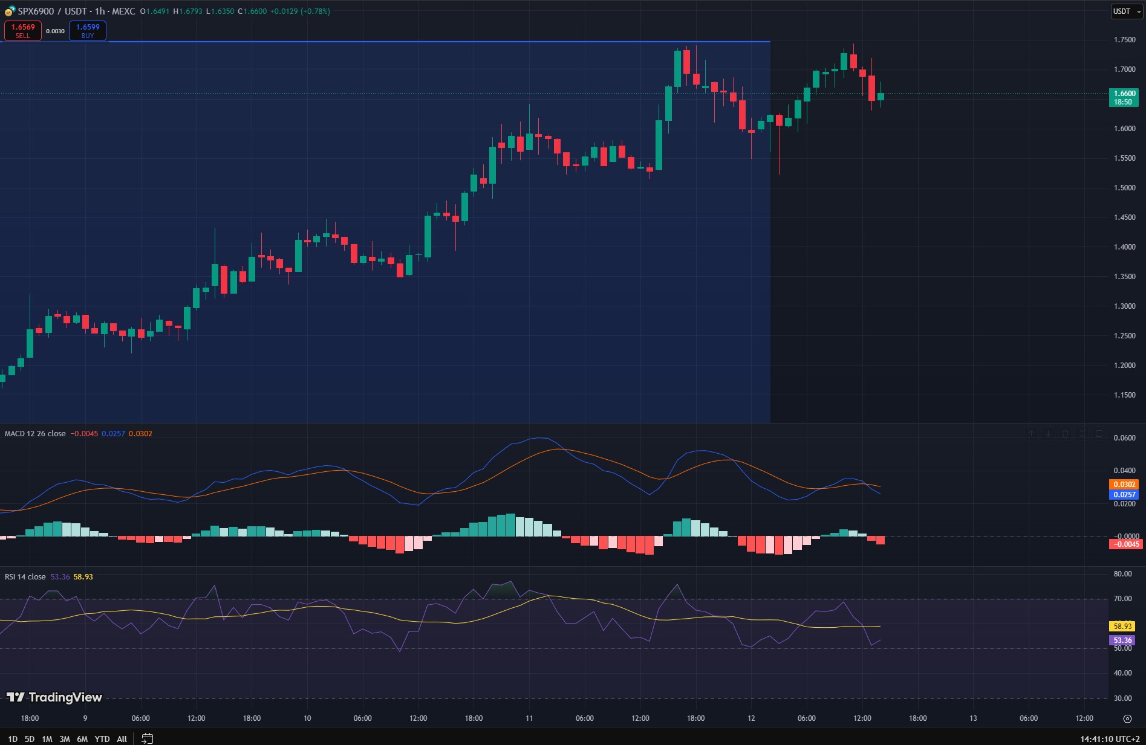Click the 0.0600 MACD axis label
1146x745 pixels.
coord(1124,438)
